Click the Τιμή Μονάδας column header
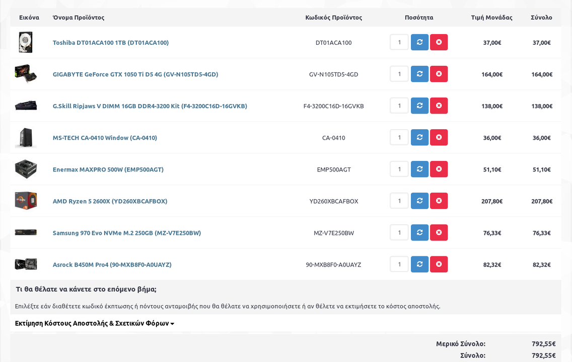This screenshot has width=572, height=362. (491, 18)
